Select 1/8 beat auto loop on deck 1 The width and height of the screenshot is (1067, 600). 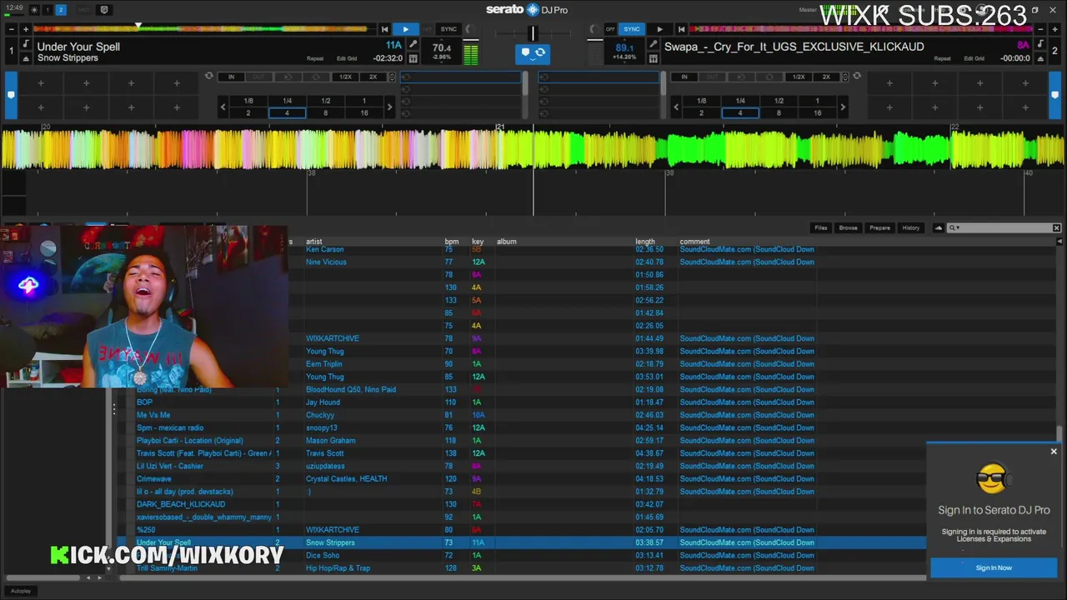(248, 101)
